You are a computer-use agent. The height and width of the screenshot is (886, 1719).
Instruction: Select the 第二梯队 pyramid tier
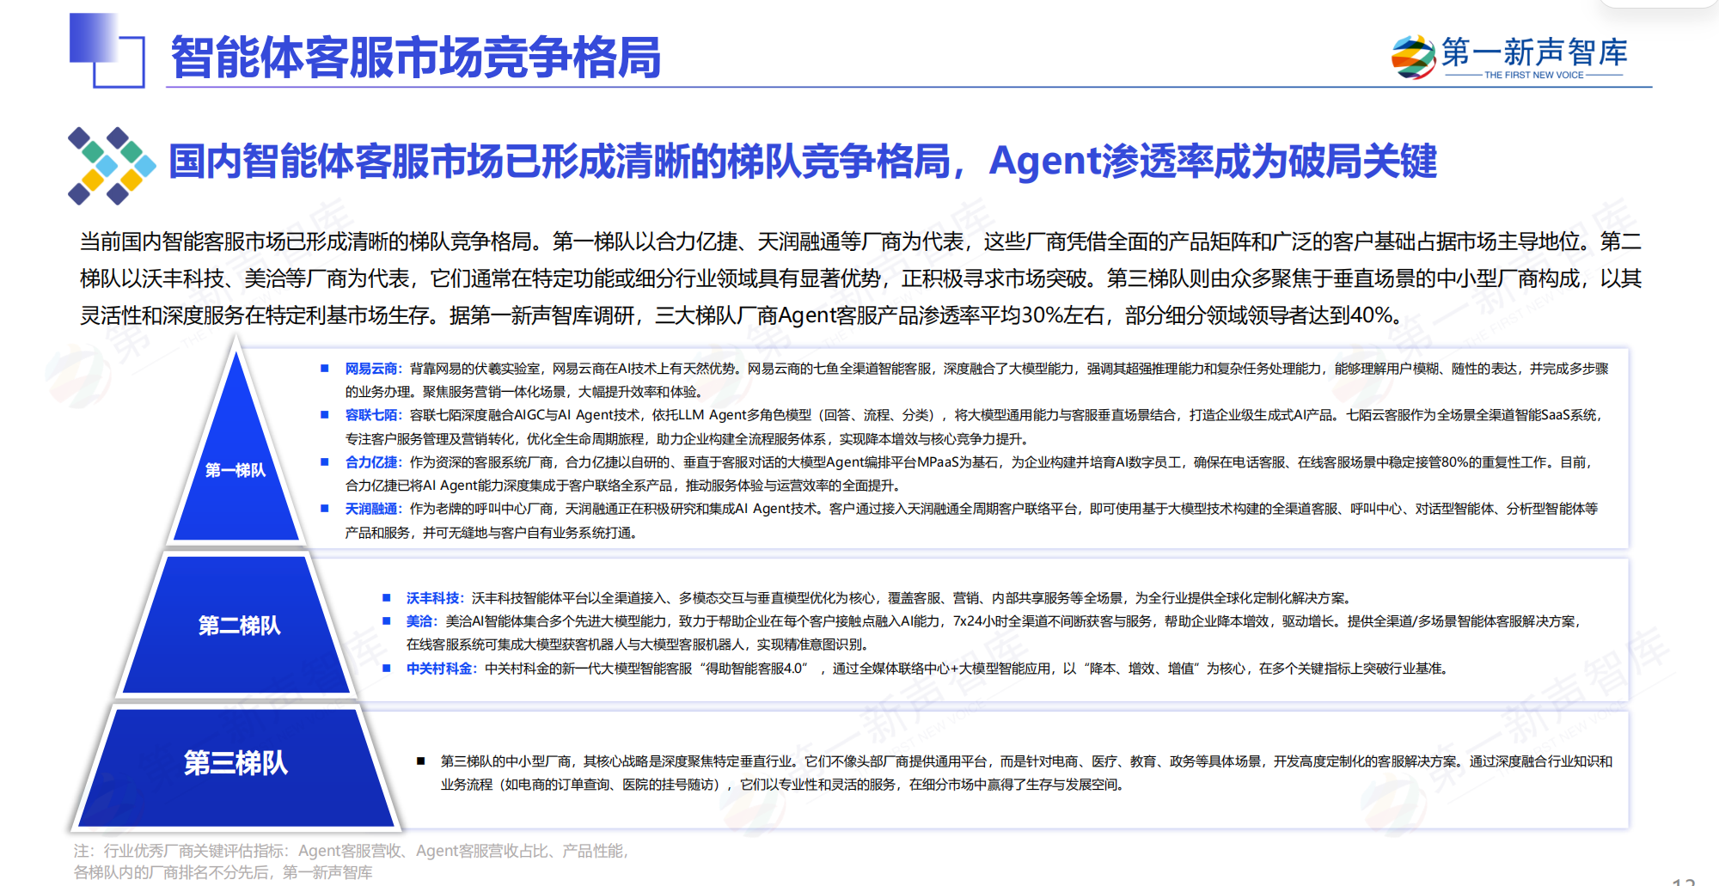coord(238,625)
